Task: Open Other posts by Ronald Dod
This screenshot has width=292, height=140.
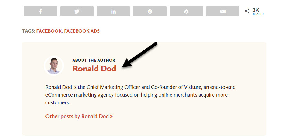Action: tap(79, 116)
